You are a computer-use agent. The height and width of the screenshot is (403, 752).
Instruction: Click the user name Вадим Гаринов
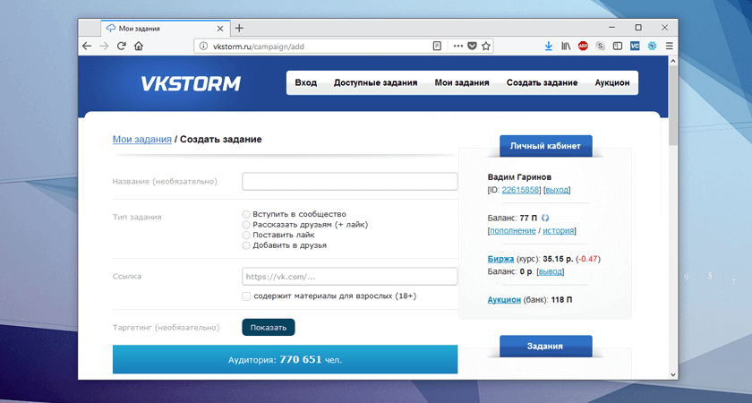(519, 177)
